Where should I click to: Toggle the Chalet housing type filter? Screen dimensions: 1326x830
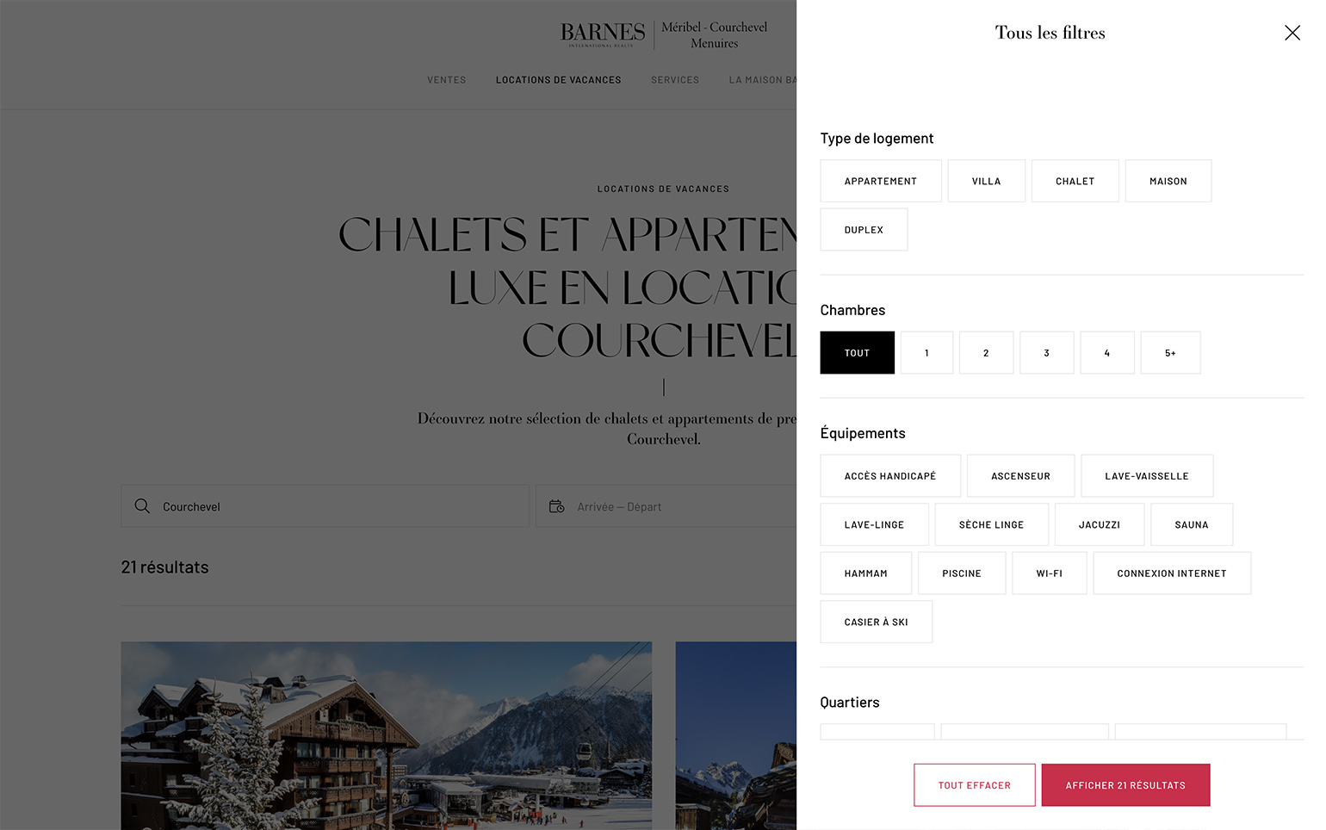point(1075,181)
